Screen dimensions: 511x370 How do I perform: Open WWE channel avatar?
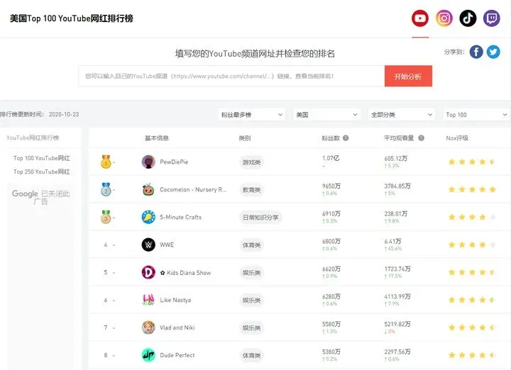[148, 245]
